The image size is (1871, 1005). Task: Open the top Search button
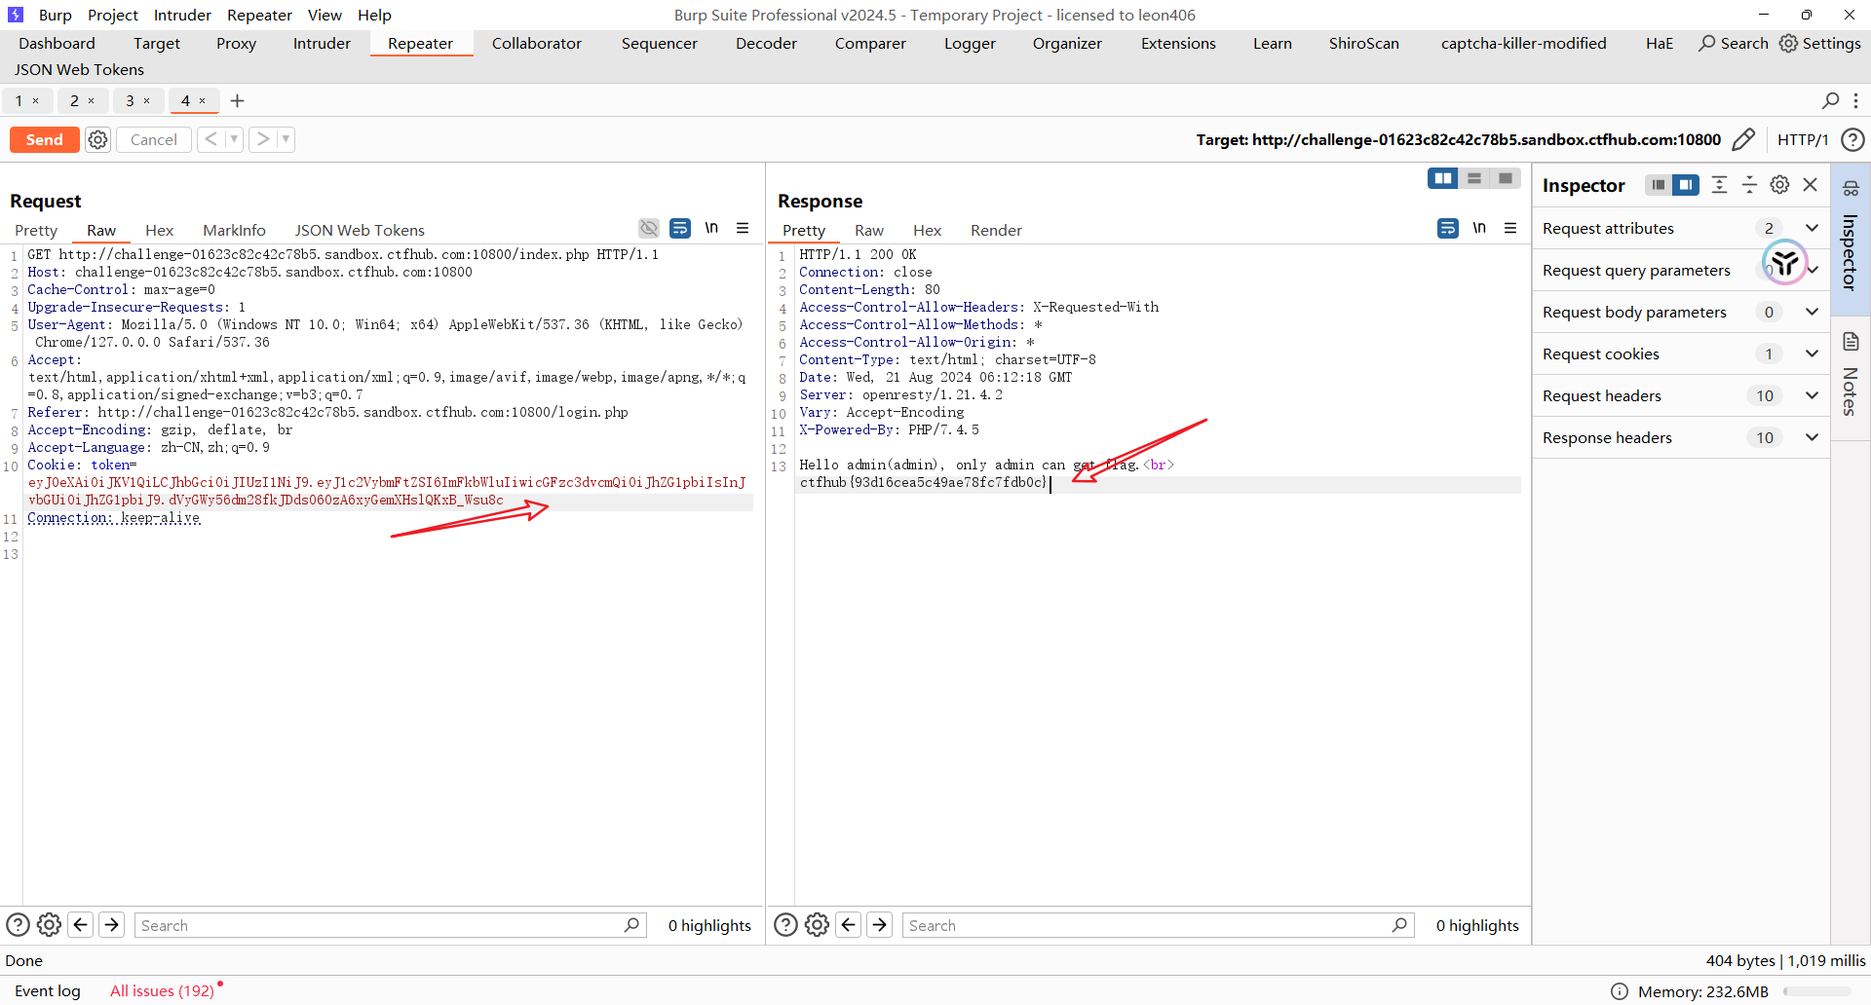[x=1734, y=43]
